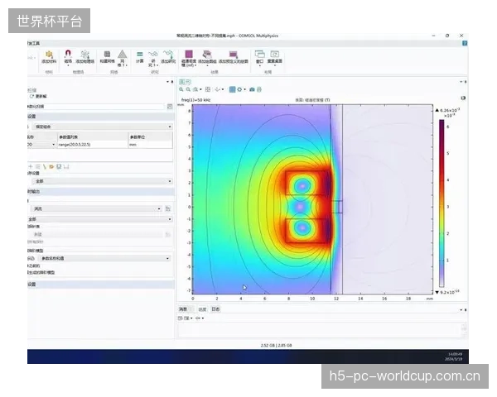The image size is (497, 397).
Task: Click the icon right of the Eddy Current dropdown
Action: tap(168, 208)
